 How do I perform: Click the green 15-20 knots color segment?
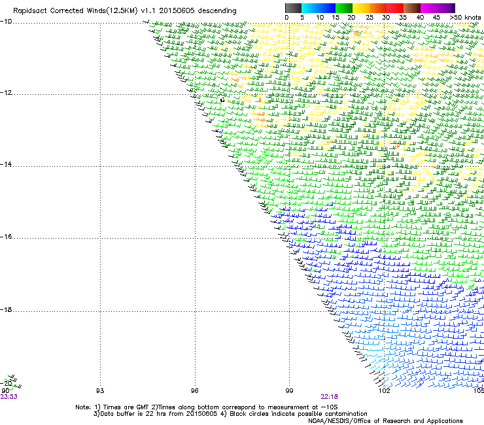pyautogui.click(x=344, y=8)
